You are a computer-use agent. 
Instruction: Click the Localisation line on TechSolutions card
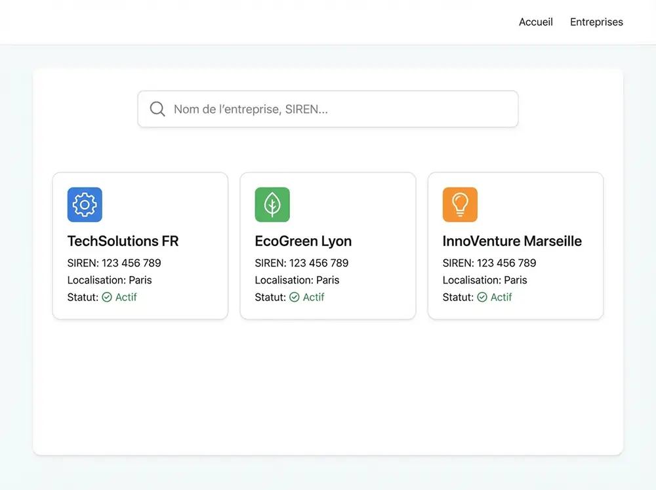click(110, 280)
